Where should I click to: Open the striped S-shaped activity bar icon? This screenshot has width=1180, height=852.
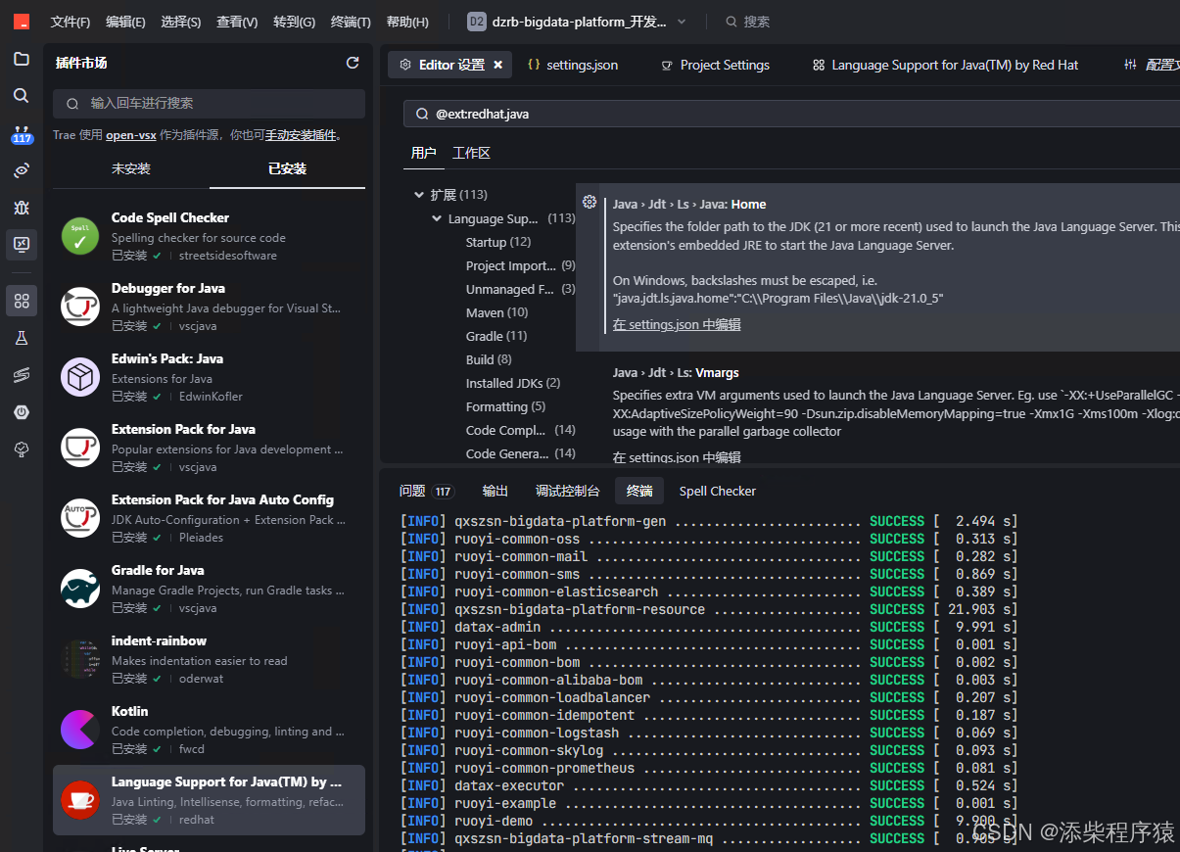[x=22, y=375]
